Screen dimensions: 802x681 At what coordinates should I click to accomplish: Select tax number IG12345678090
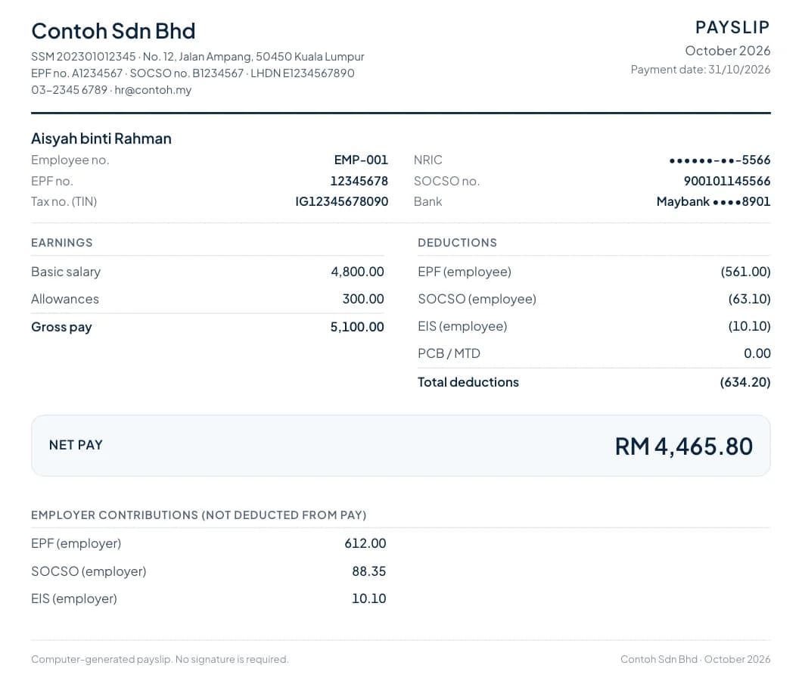pos(342,201)
